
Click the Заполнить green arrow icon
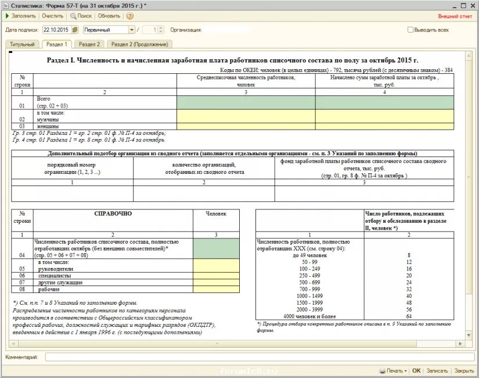(x=8, y=16)
